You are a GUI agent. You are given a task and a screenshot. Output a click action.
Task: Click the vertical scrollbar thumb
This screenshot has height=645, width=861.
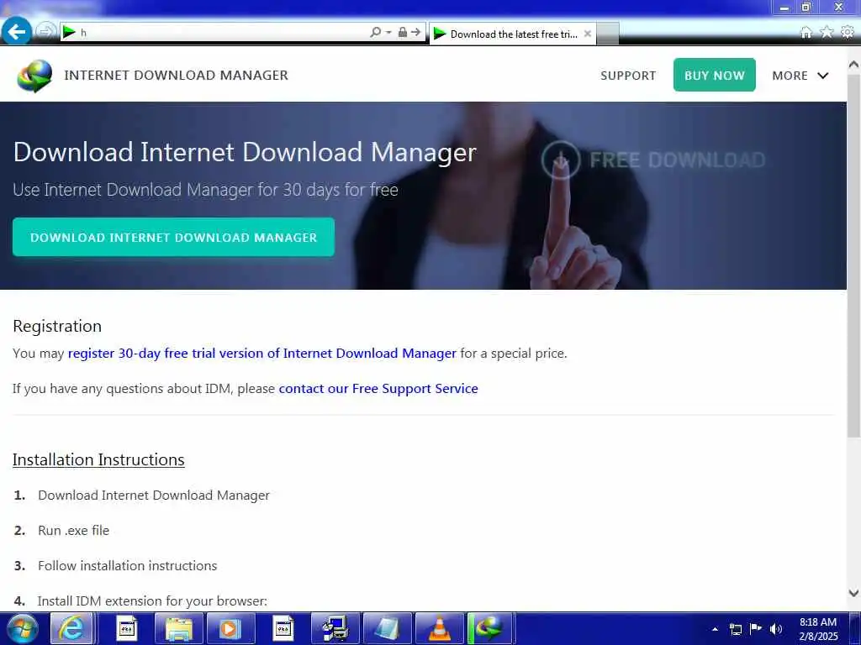pyautogui.click(x=853, y=255)
